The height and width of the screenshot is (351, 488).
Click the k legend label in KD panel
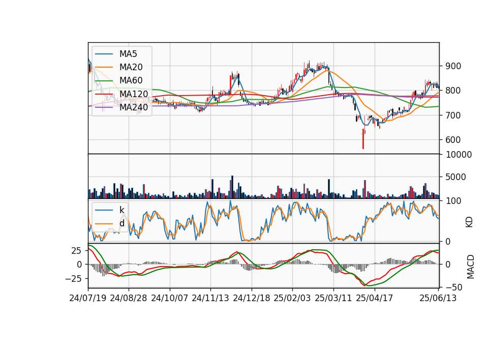pyautogui.click(x=121, y=210)
